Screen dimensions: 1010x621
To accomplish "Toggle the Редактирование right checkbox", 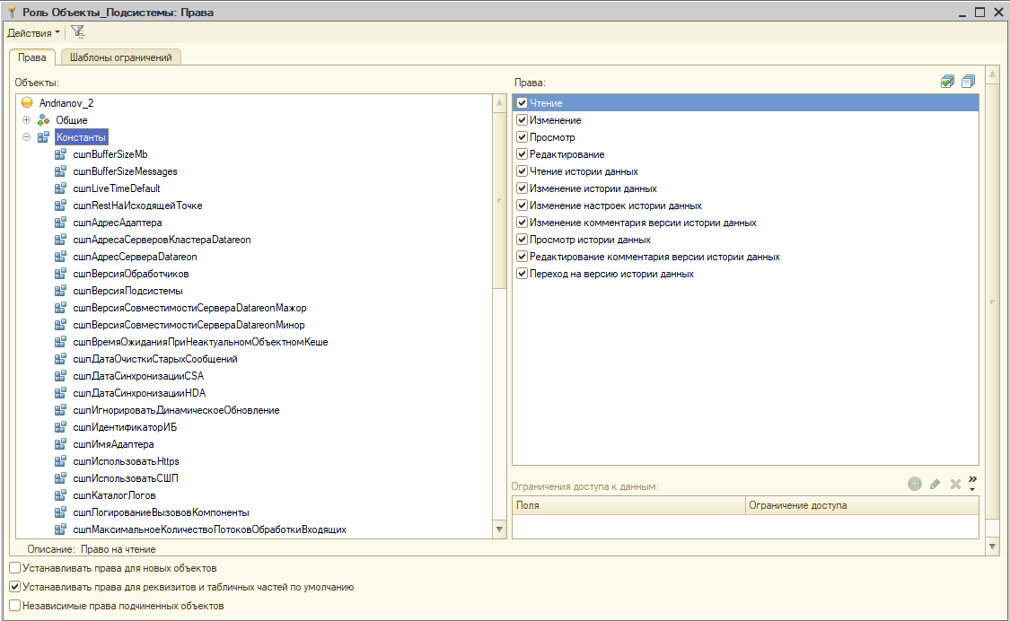I will [x=522, y=154].
